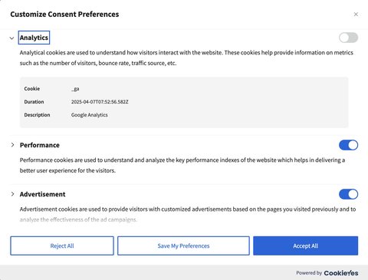Click the 'Powered by' text
Image resolution: width=368 pixels, height=280 pixels.
tap(309, 273)
